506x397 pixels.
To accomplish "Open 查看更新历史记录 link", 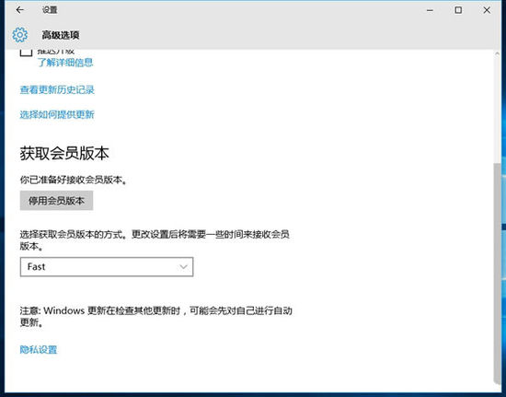I will click(57, 89).
